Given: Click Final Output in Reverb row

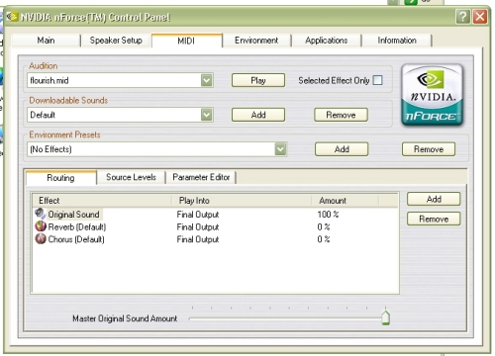Looking at the screenshot, I should coord(198,227).
